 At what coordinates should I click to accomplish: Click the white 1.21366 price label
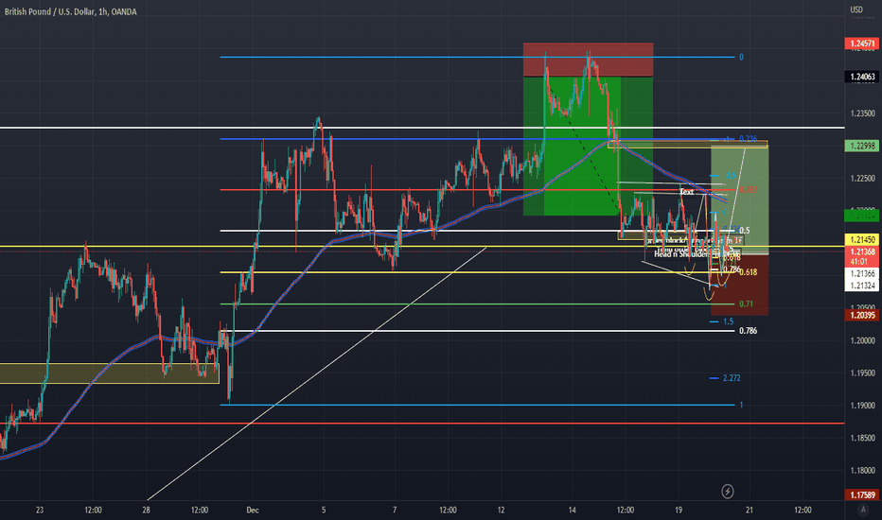(862, 274)
